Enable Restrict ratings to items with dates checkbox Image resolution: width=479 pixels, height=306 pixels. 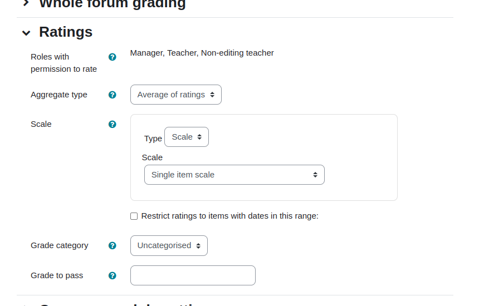(134, 216)
